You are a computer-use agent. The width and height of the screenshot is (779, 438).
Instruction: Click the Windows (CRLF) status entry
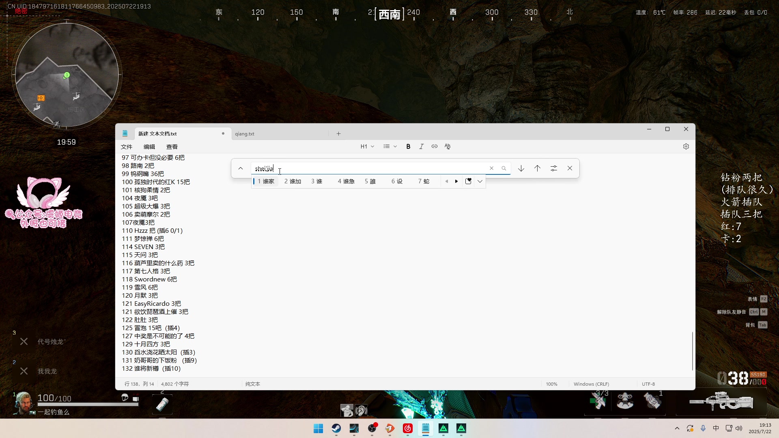(591, 384)
